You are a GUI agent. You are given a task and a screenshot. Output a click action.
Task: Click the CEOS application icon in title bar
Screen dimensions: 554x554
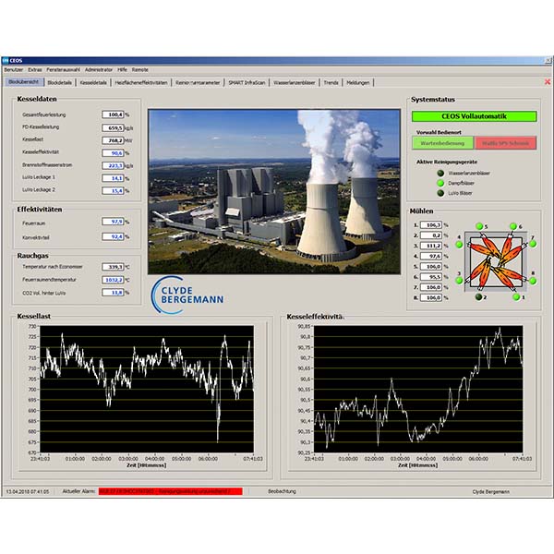tap(5, 60)
